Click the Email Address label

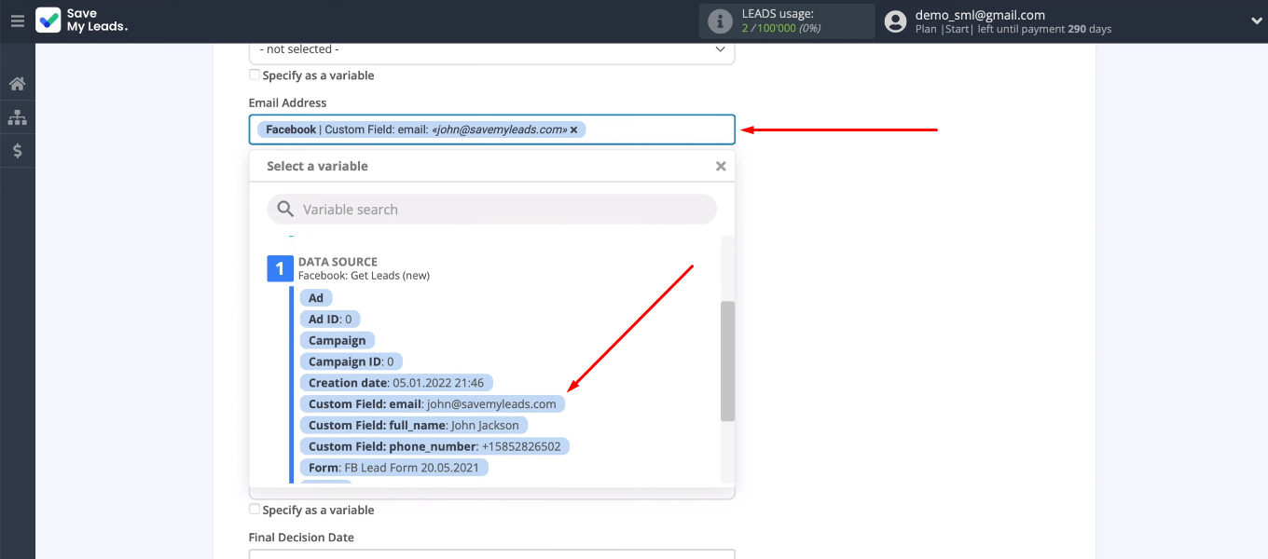[287, 102]
